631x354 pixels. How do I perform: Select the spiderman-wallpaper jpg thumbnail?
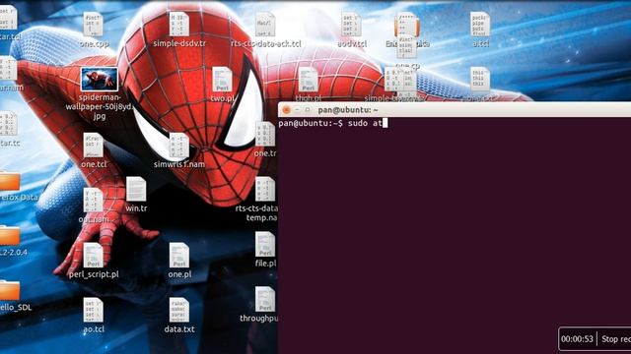pos(100,79)
